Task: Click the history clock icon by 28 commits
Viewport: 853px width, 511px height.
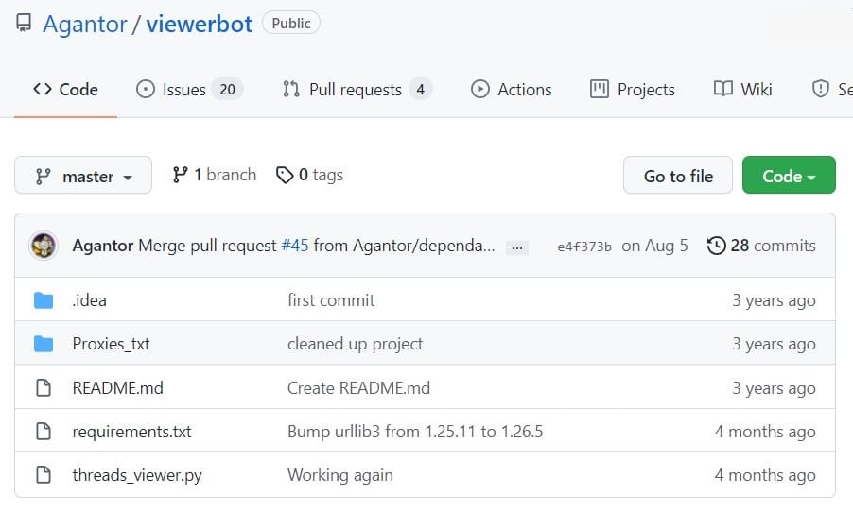Action: 717,246
